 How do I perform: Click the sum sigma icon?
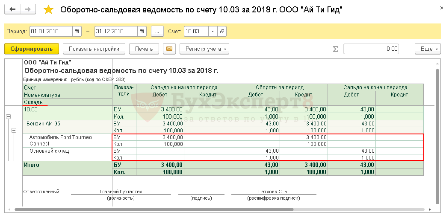pos(335,49)
